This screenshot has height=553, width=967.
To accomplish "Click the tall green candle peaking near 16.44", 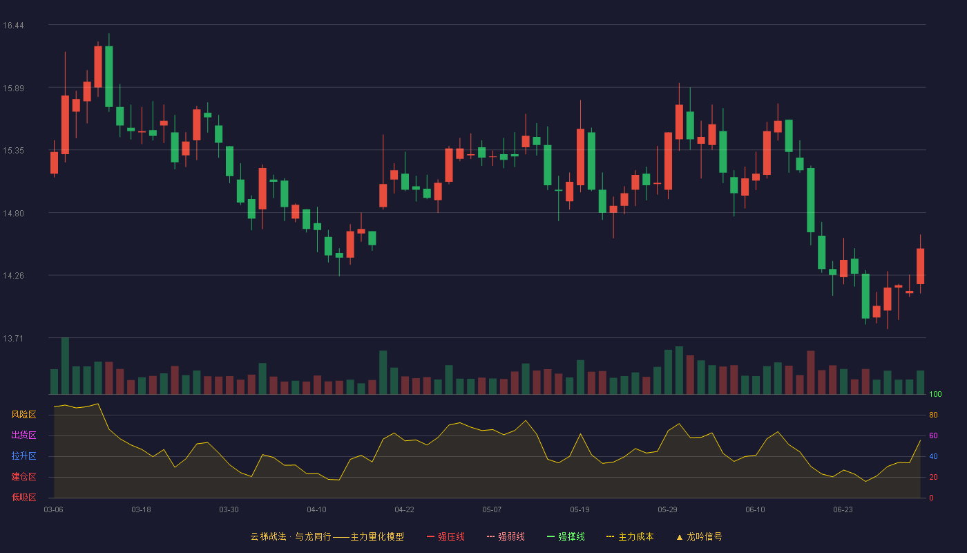I will (x=109, y=76).
